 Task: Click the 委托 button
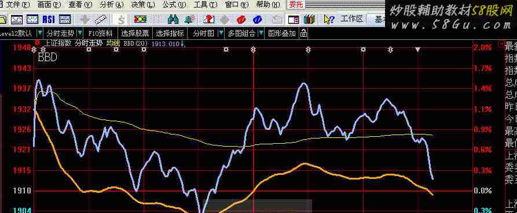(x=296, y=5)
